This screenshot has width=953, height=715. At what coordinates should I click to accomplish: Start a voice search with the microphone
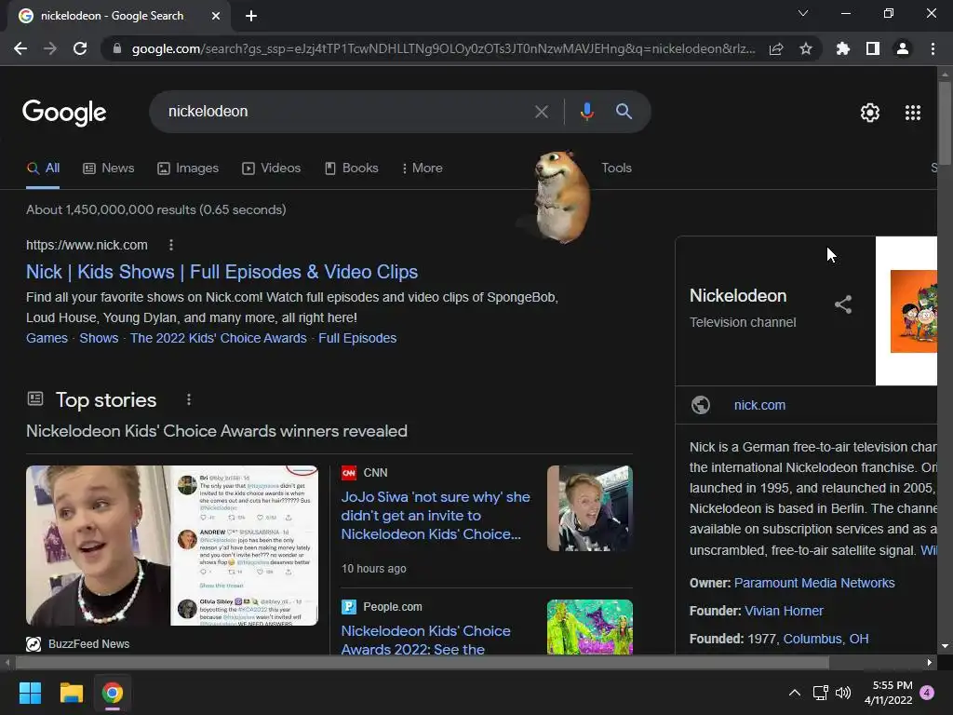pyautogui.click(x=586, y=112)
